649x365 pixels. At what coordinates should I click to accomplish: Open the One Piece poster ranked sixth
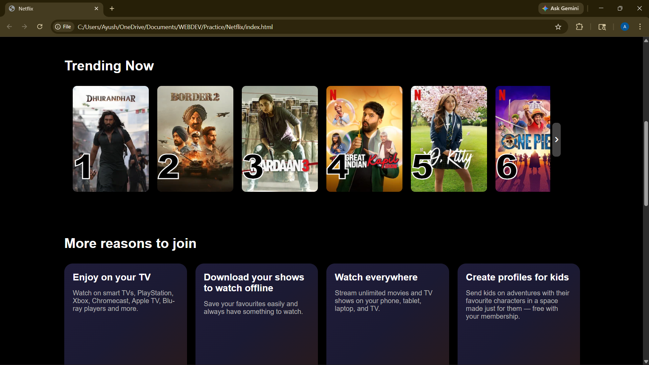click(523, 139)
